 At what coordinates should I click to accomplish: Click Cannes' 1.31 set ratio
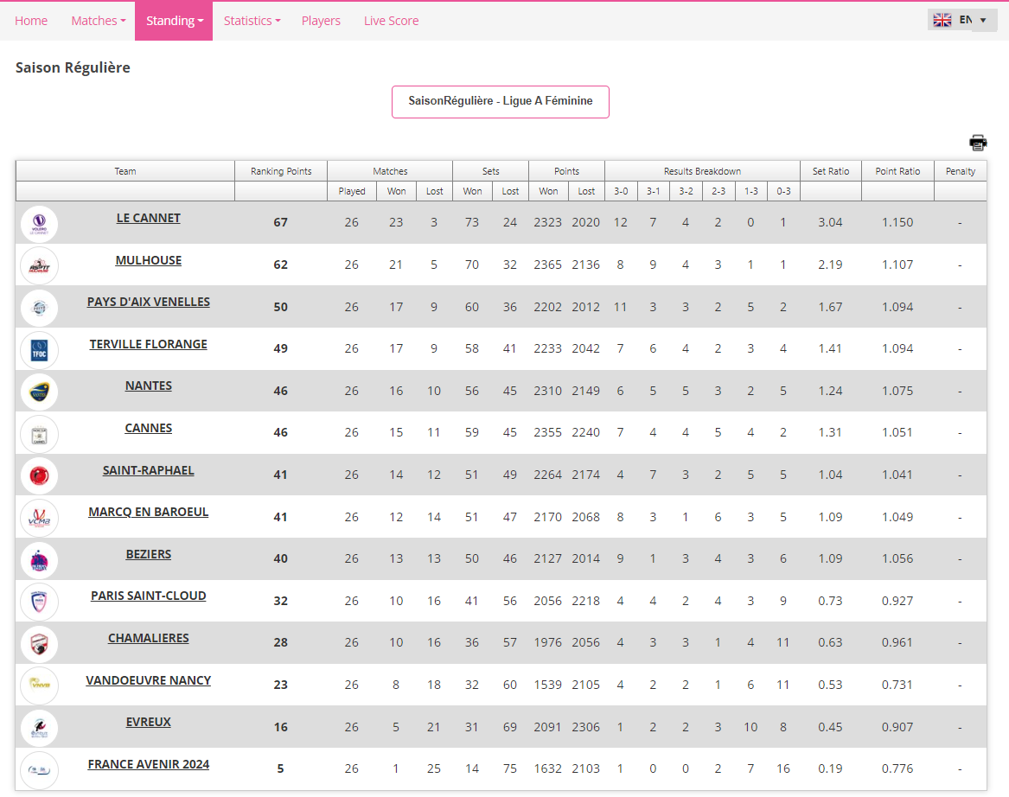[x=830, y=433]
